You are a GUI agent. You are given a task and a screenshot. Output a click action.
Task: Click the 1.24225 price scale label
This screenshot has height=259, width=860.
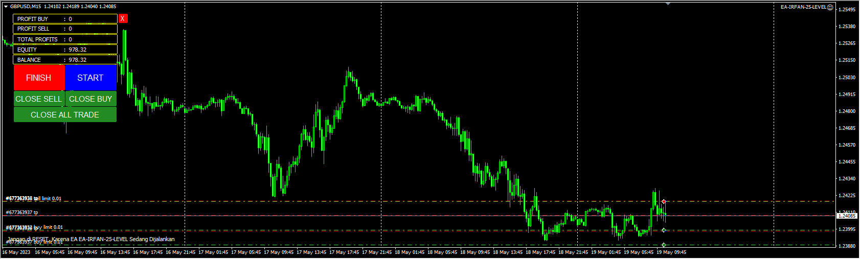847,196
